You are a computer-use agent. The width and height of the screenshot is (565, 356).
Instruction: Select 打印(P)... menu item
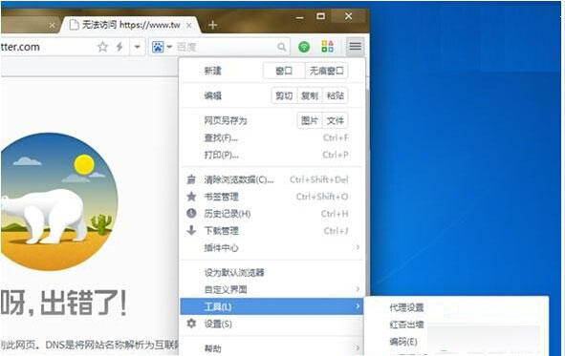click(x=272, y=155)
